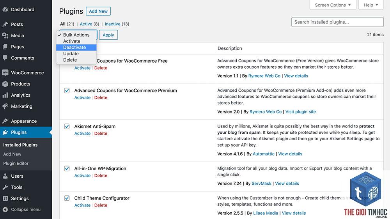Activate Child Theme Configurator plugin
Screen dimensions: 390x219
[82, 205]
